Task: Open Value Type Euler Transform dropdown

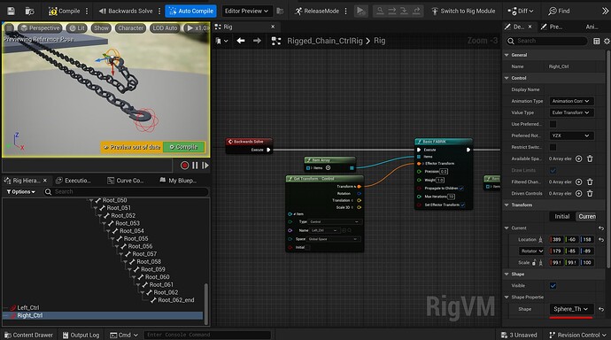Action: point(571,112)
